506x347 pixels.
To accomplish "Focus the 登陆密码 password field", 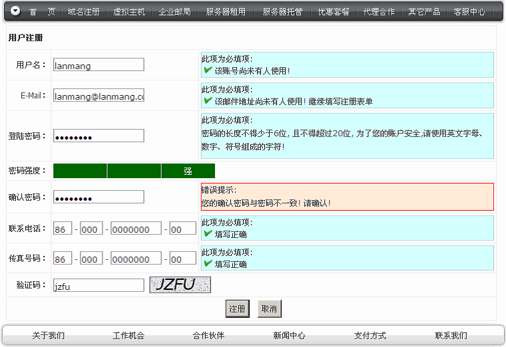I will coord(99,136).
